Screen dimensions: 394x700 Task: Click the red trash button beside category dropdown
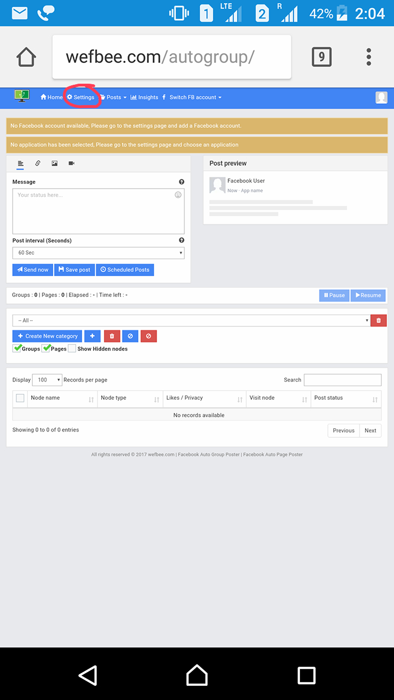coord(379,320)
